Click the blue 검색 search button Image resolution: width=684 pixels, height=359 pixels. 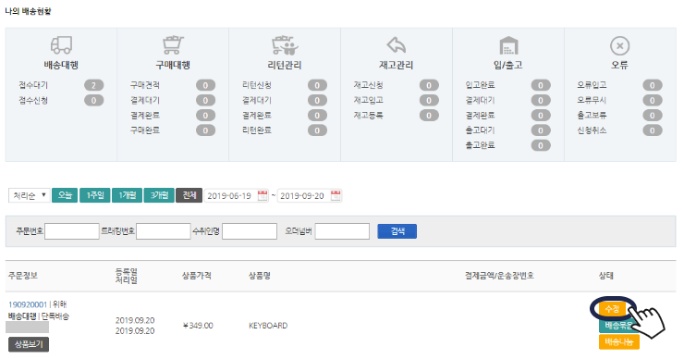[x=397, y=231]
